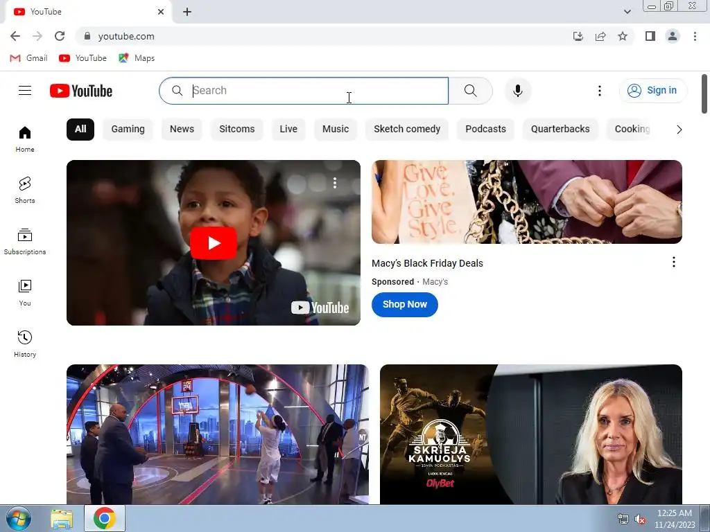This screenshot has width=710, height=532.
Task: Click the page vertical scrollbar thumb
Action: (x=704, y=94)
